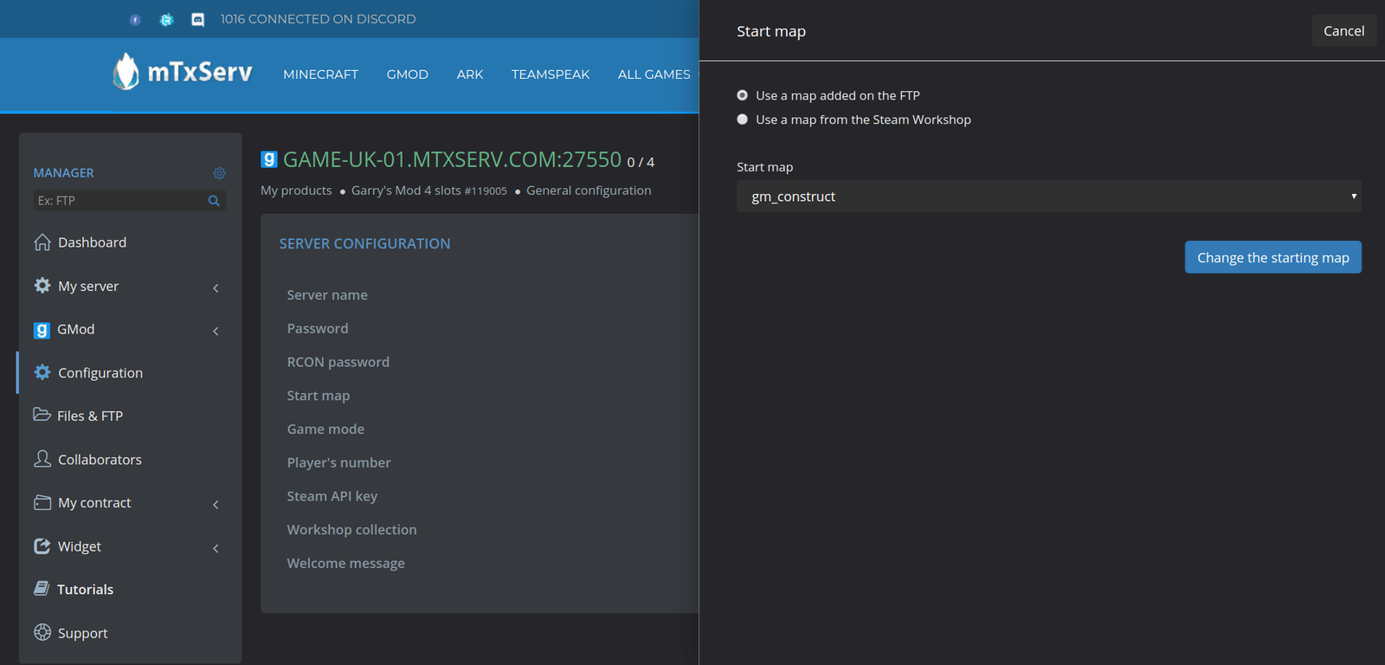The height and width of the screenshot is (665, 1385).
Task: Click the 'SERVER CONFIGURATION' heading
Action: pos(364,244)
